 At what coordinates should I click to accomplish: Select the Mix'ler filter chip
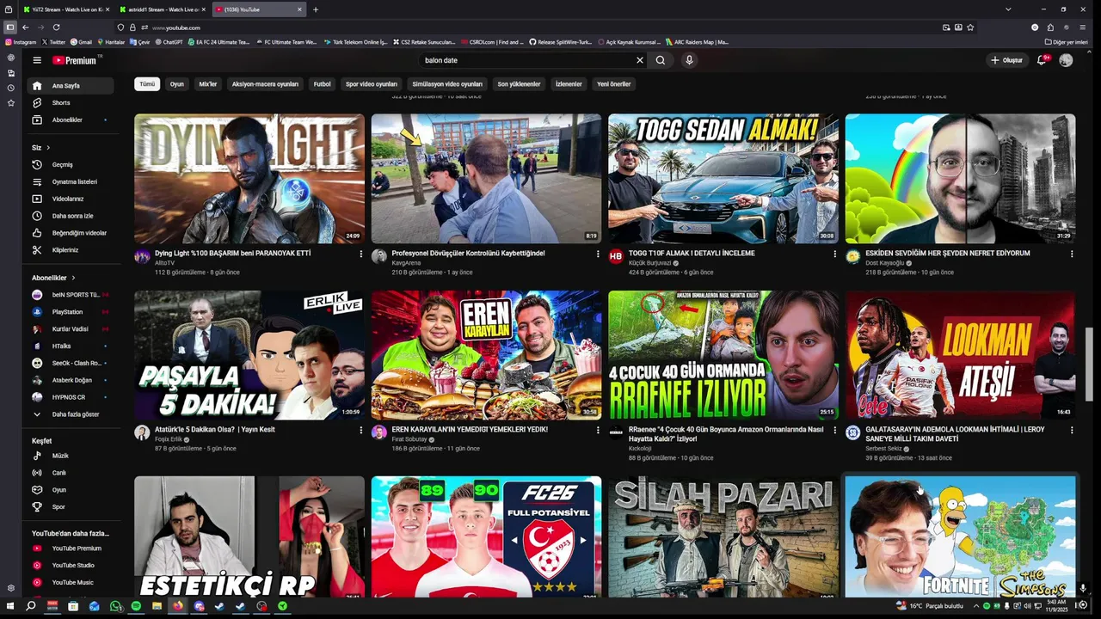point(208,84)
